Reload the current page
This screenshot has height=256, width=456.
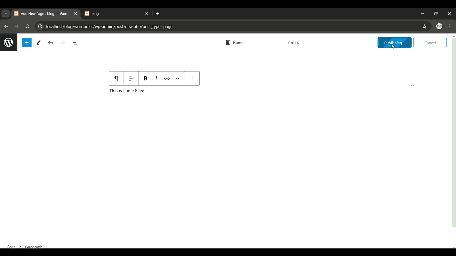click(28, 26)
